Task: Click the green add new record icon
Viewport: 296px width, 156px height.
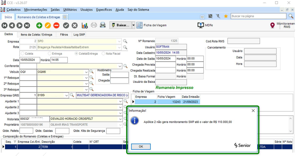Action: 39,25
